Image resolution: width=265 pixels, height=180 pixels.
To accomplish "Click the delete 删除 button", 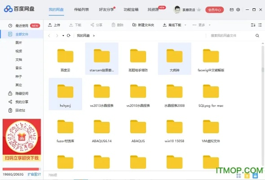I will (118, 25).
